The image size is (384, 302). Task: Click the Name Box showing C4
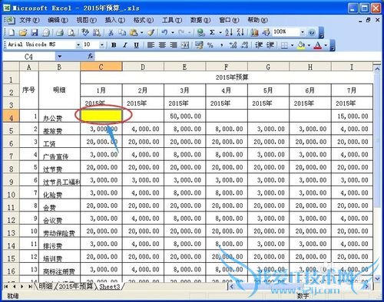[x=28, y=56]
